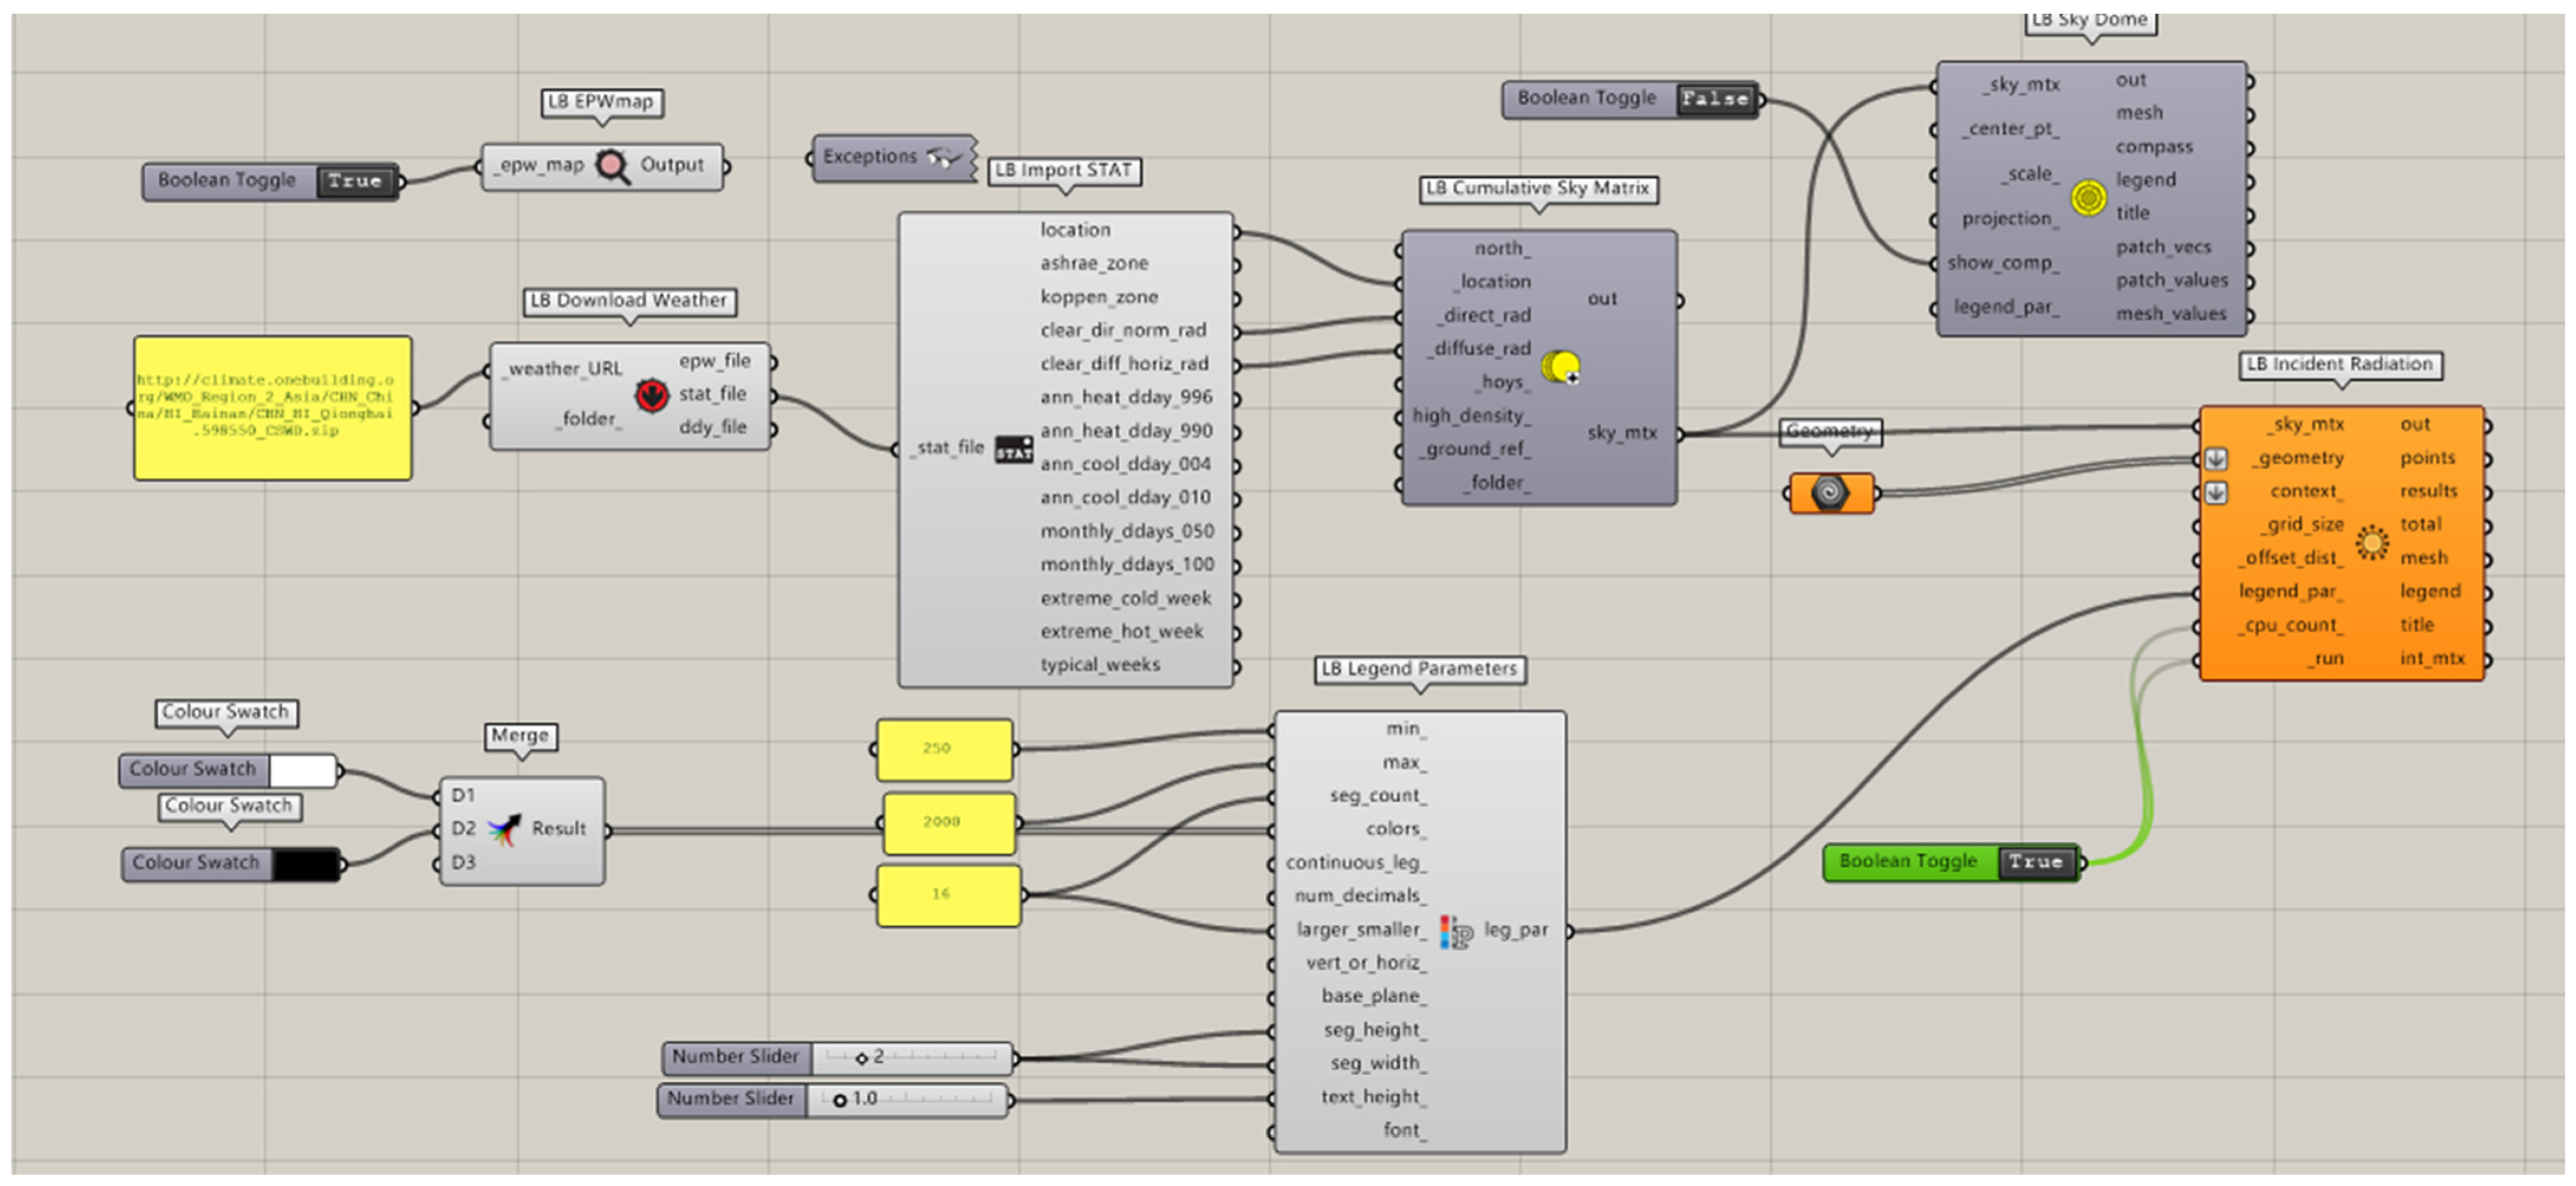The image size is (2576, 1186).
Task: Click the arrow badge beside _geometry input
Action: coord(2216,459)
